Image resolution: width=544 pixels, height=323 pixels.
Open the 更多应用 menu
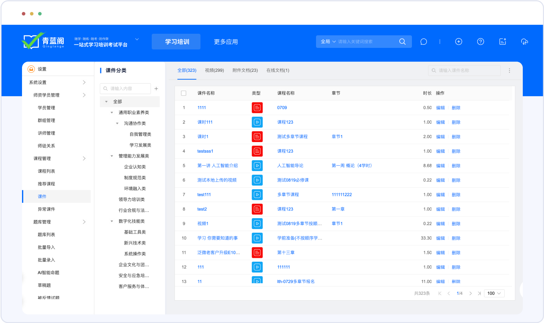click(x=226, y=42)
